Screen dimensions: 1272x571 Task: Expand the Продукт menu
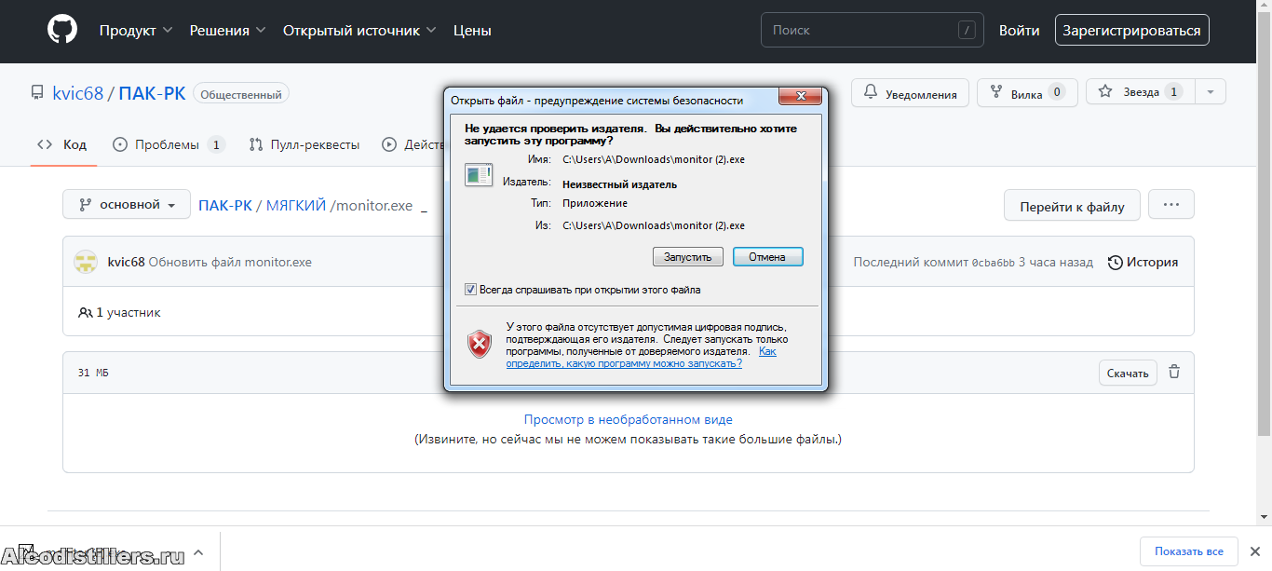(x=136, y=30)
